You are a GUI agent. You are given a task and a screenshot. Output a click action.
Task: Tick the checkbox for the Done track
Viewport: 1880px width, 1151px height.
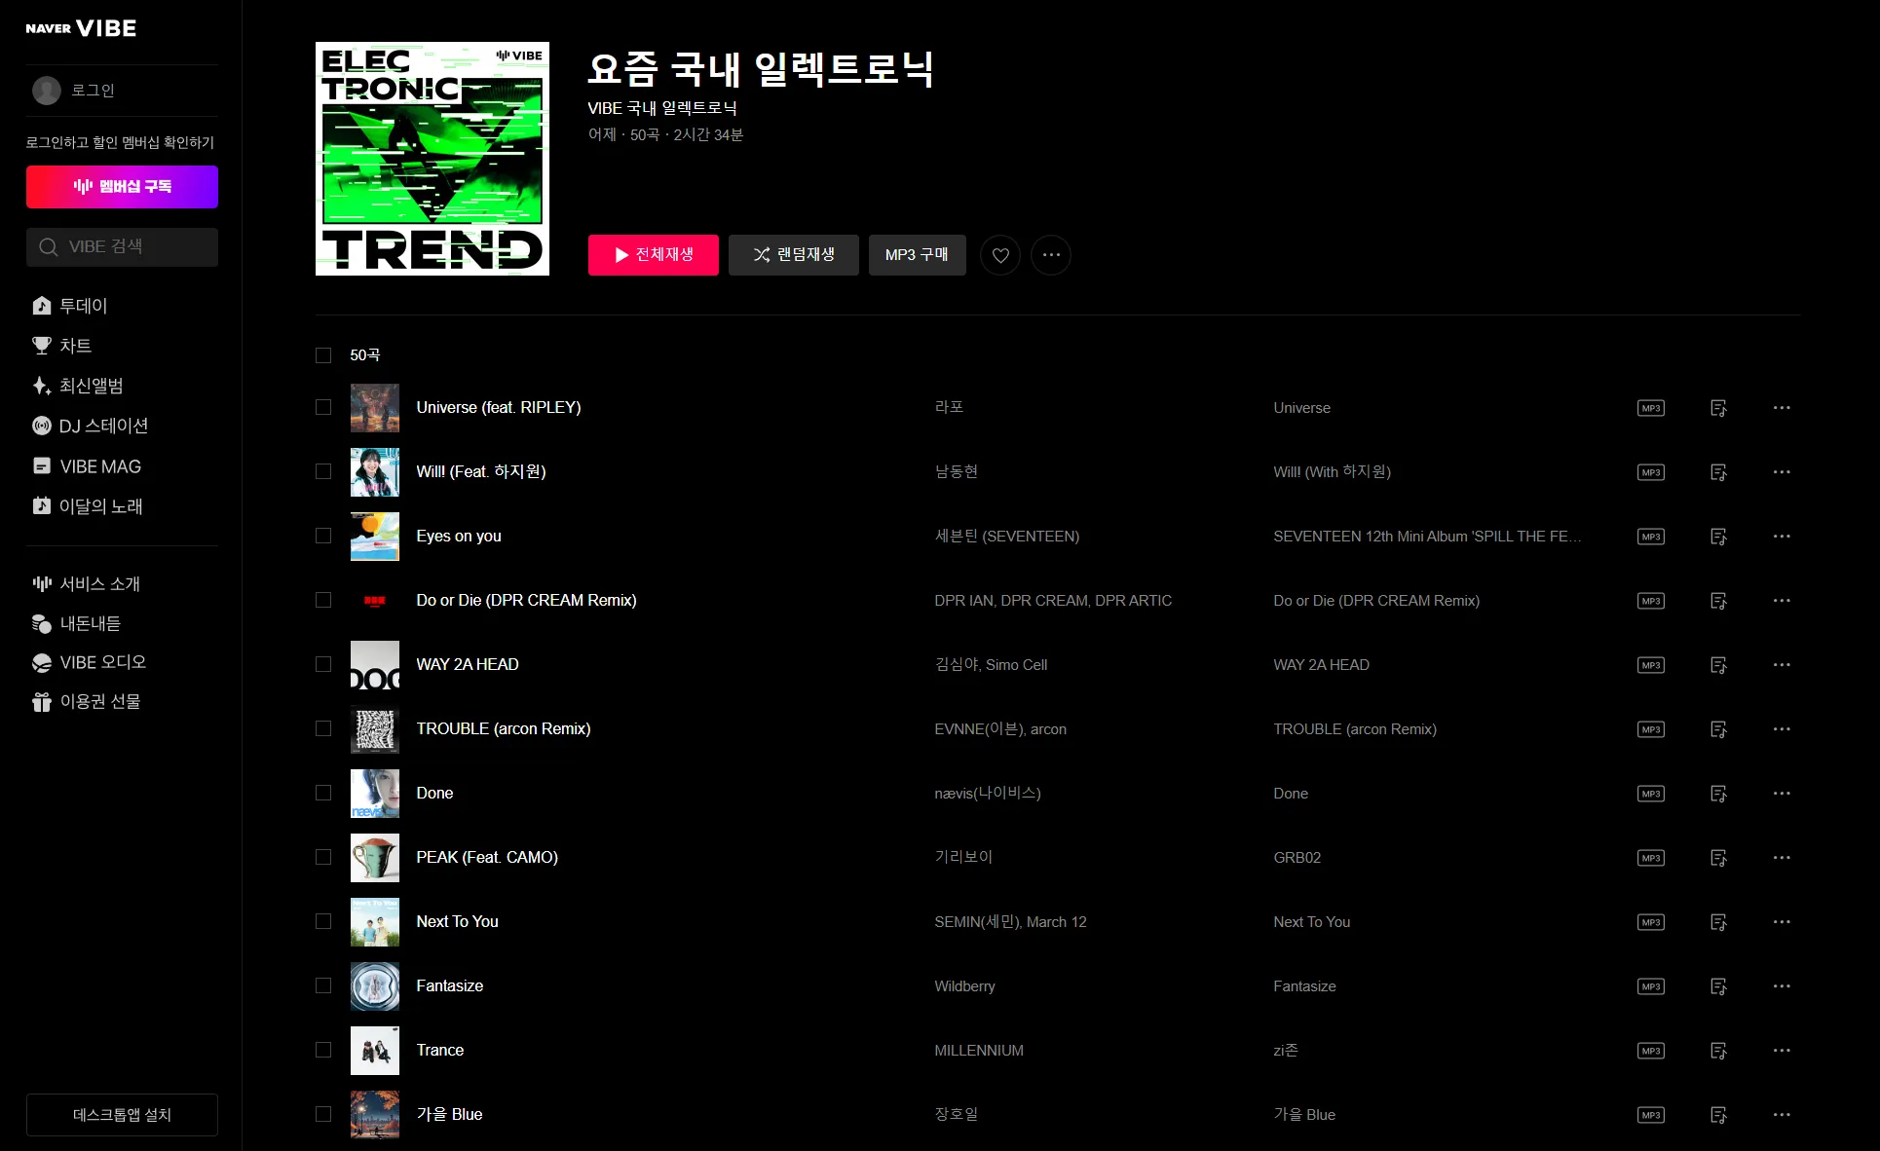pos(323,793)
